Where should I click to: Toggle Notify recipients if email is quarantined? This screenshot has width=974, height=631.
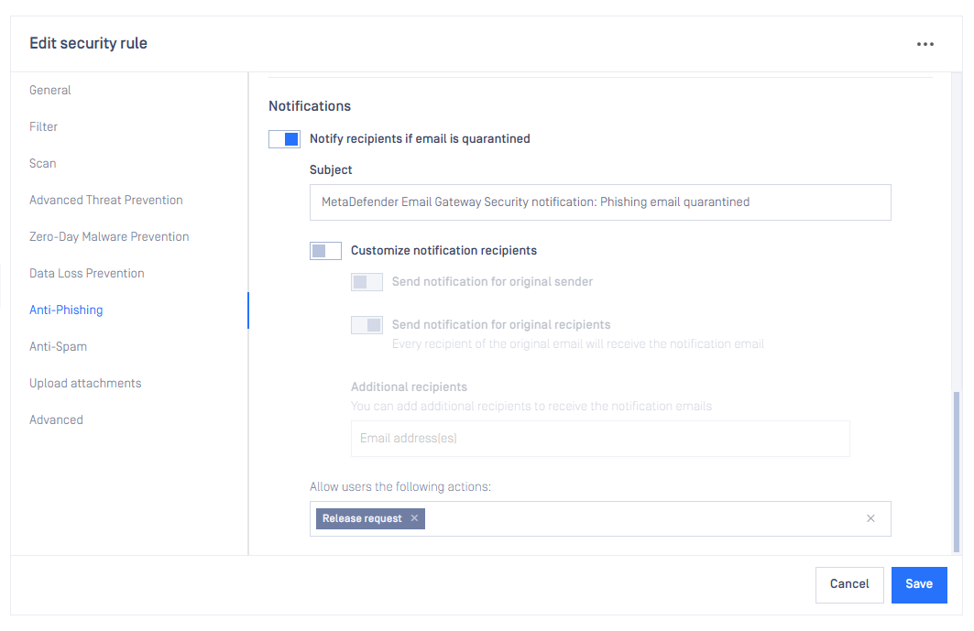point(284,139)
